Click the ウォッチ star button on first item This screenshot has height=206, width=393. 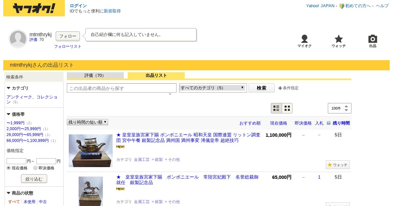click(338, 164)
